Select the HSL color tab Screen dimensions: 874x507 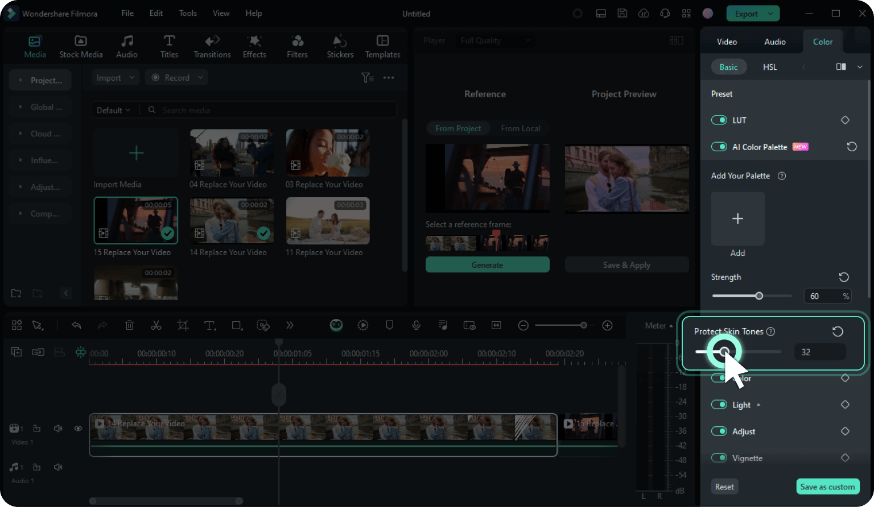(770, 67)
